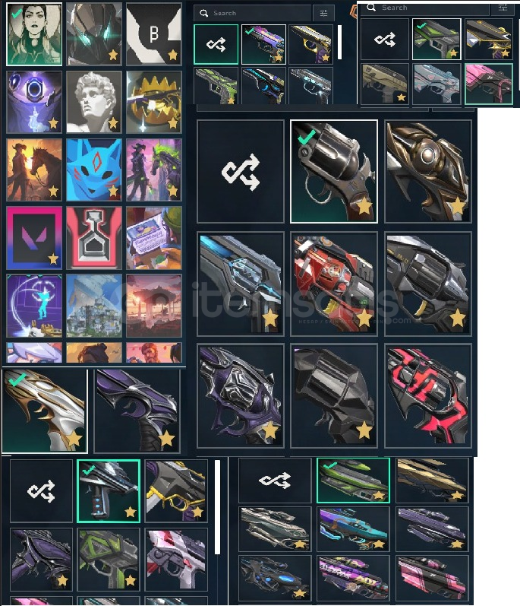520x606 pixels.
Task: Select the equipped classic revolver skin with checkmark
Action: click(334, 172)
